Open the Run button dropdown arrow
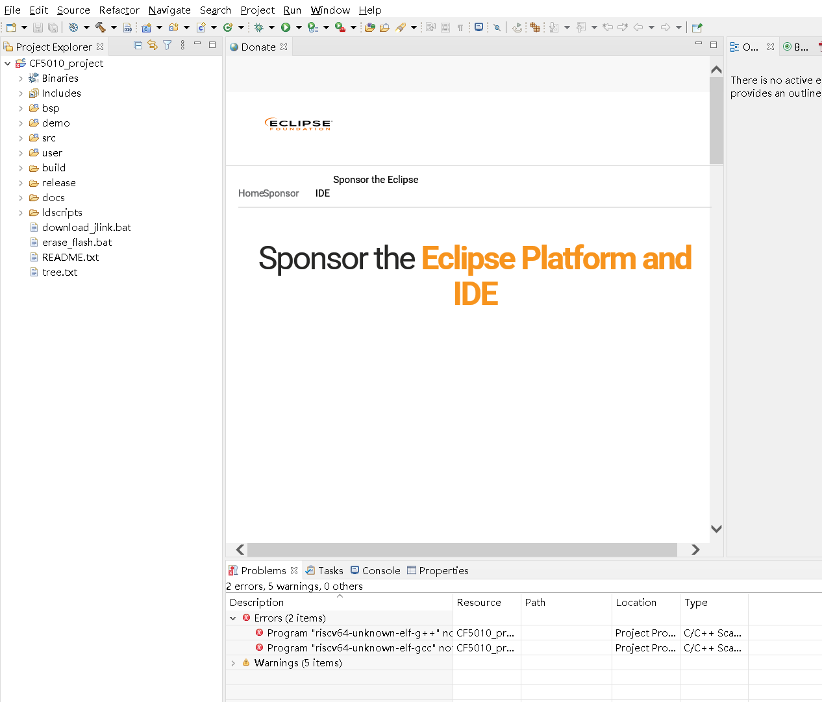Image resolution: width=822 pixels, height=702 pixels. (299, 27)
